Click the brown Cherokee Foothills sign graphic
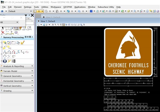Image resolution: width=160 pixels, height=112 pixels. (128, 52)
